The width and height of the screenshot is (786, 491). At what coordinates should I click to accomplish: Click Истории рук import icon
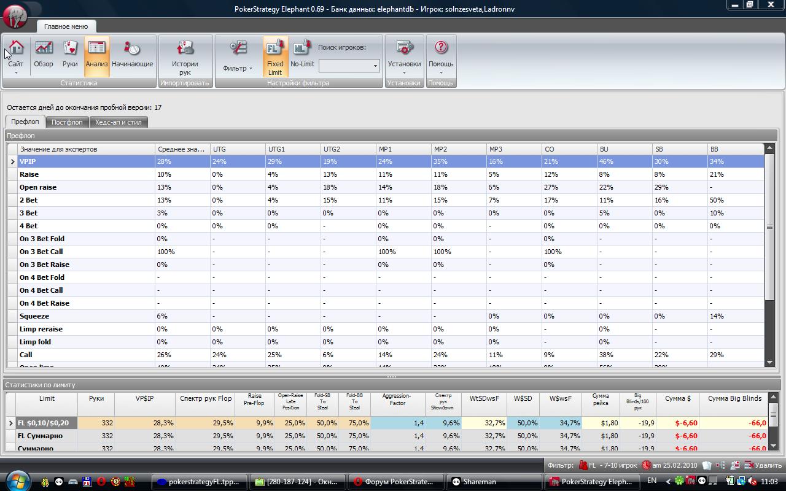click(185, 48)
